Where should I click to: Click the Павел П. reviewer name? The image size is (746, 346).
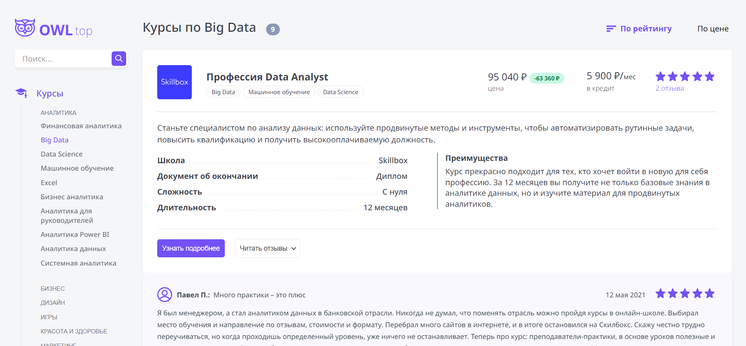[193, 295]
